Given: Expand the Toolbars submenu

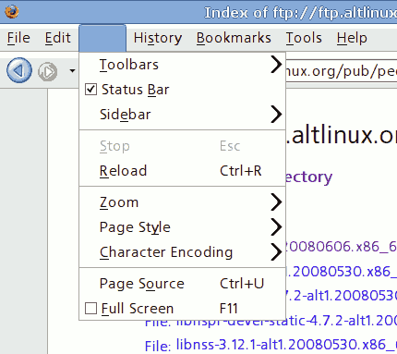Looking at the screenshot, I should click(183, 65).
